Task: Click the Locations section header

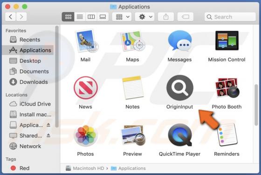Action: 16,95
